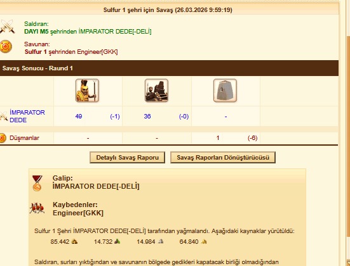The width and height of the screenshot is (350, 266).
Task: Open defender city Sulfur 1 link
Action: coord(36,52)
